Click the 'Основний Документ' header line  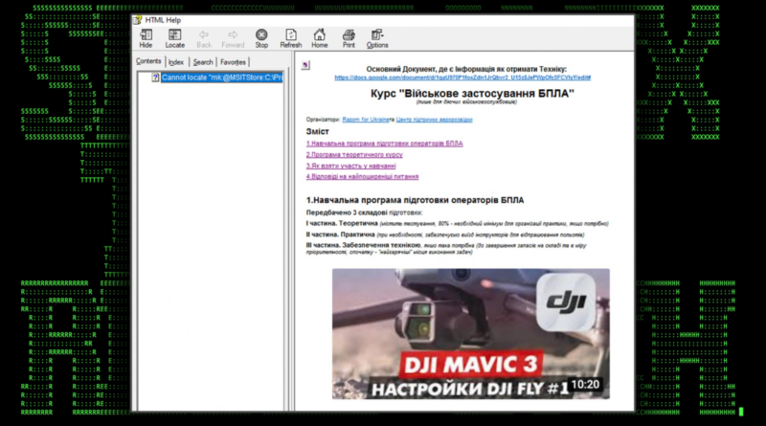pyautogui.click(x=466, y=69)
